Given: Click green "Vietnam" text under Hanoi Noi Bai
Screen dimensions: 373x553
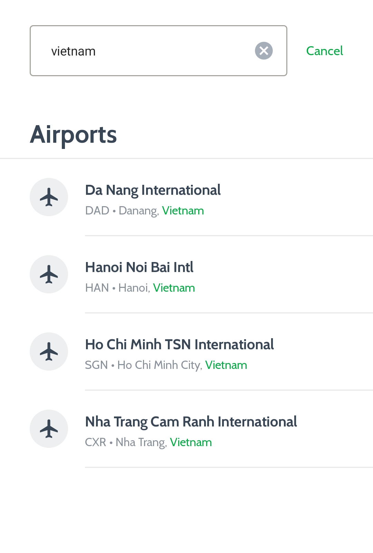Looking at the screenshot, I should tap(174, 288).
